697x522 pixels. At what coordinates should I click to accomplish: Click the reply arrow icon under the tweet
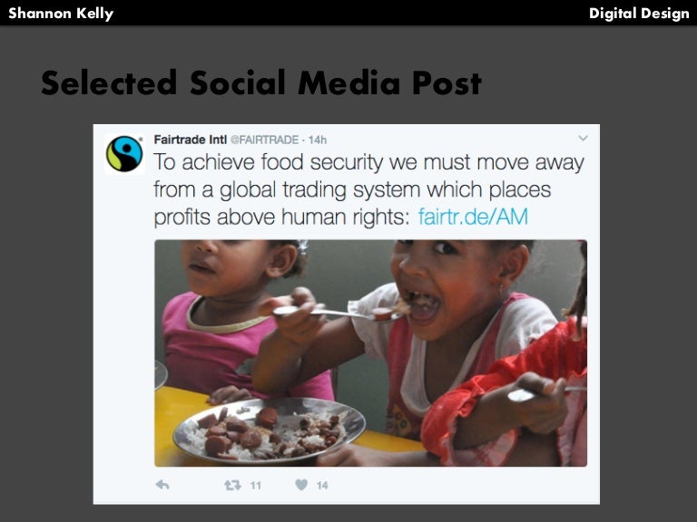pyautogui.click(x=162, y=485)
